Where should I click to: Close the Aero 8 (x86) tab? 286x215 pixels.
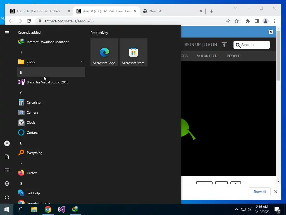[135, 11]
